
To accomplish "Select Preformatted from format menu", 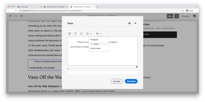I will point(99,48).
